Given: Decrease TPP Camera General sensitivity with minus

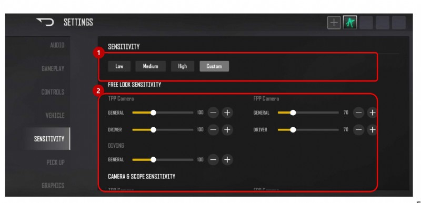Looking at the screenshot, I should (x=213, y=113).
